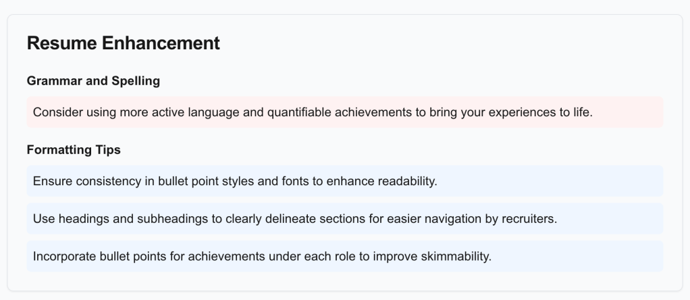The width and height of the screenshot is (690, 300).
Task: Click the word 'readability' in the first formatting tip
Action: tap(406, 181)
